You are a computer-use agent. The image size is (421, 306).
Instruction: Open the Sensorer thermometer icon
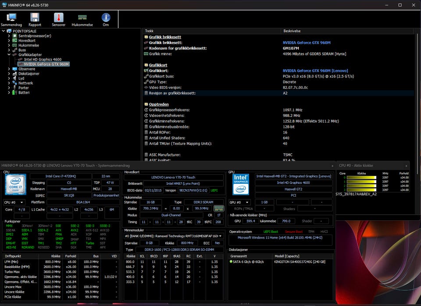click(58, 18)
